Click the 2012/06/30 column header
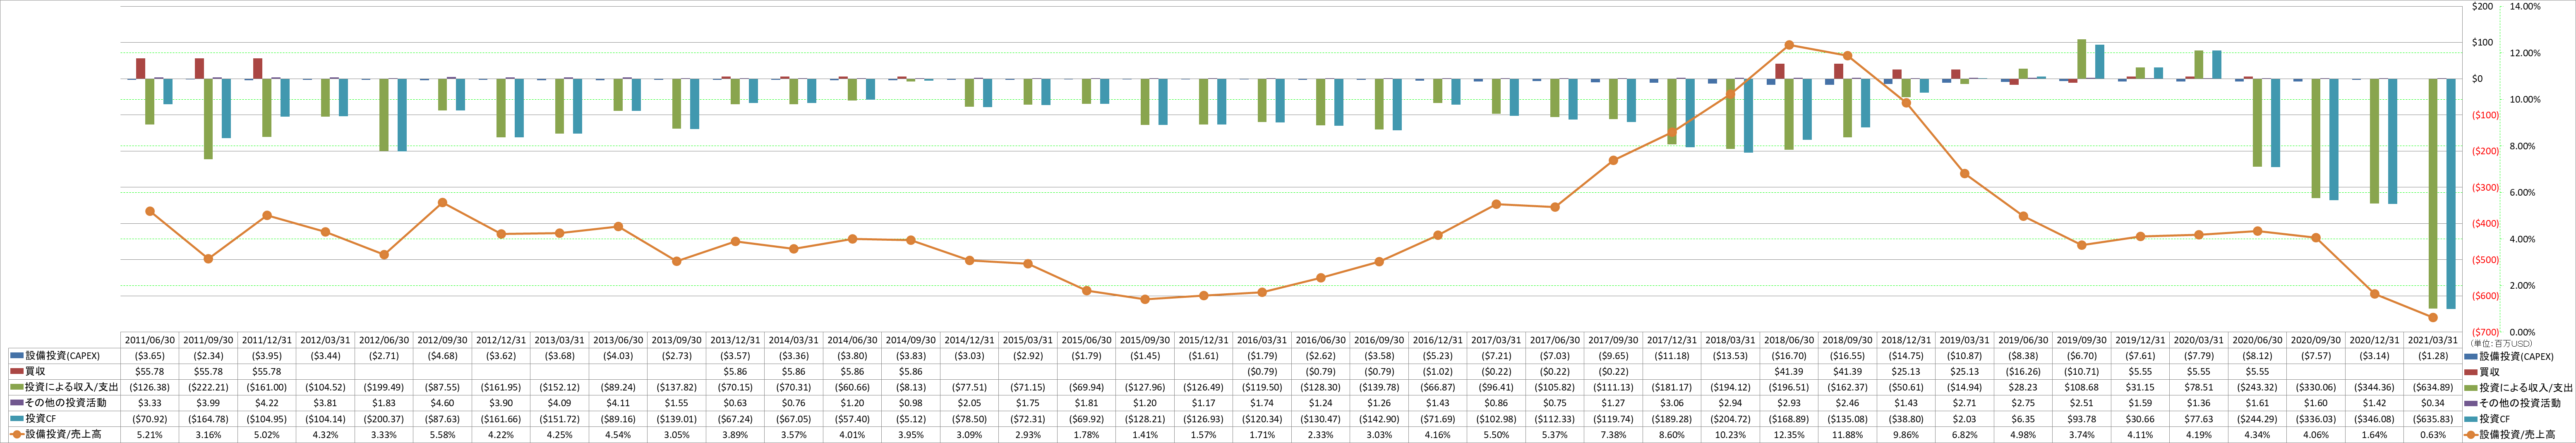 pos(384,340)
